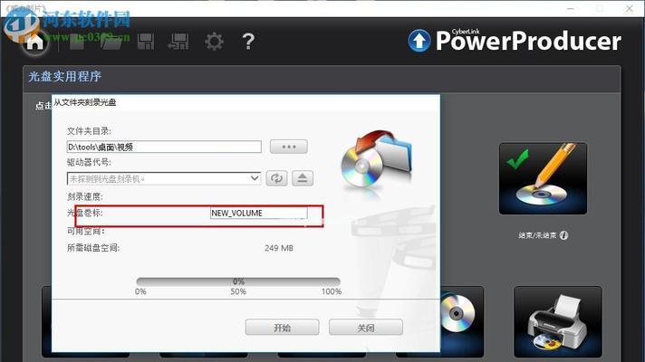
Task: Save project using the floppy disk icon
Action: [x=146, y=42]
